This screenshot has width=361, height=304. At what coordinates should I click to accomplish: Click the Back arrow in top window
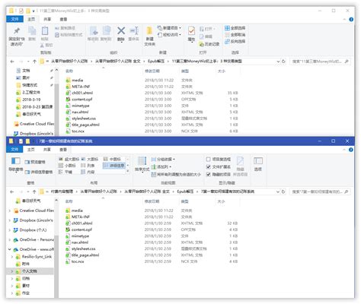pyautogui.click(x=12, y=62)
